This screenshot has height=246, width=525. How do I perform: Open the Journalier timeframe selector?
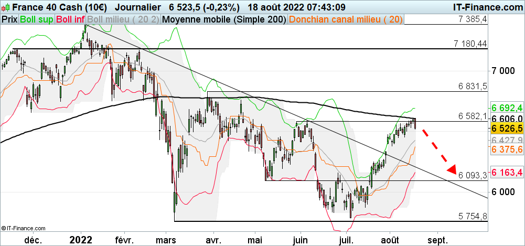pos(136,7)
